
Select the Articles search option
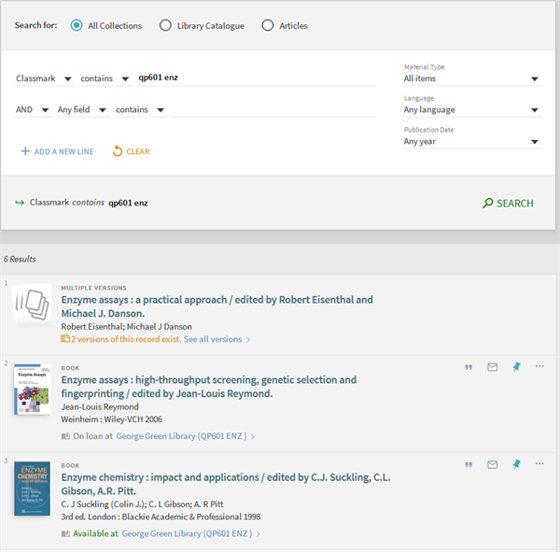pos(268,25)
